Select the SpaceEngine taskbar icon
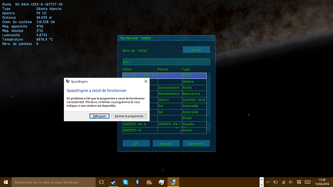Viewport: 333px width, 187px height. (x=173, y=182)
